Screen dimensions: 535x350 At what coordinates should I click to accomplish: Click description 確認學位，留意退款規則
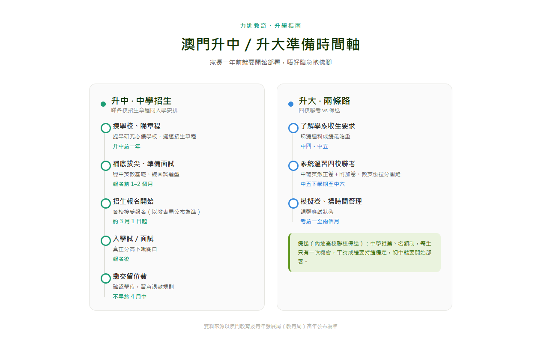pyautogui.click(x=143, y=287)
